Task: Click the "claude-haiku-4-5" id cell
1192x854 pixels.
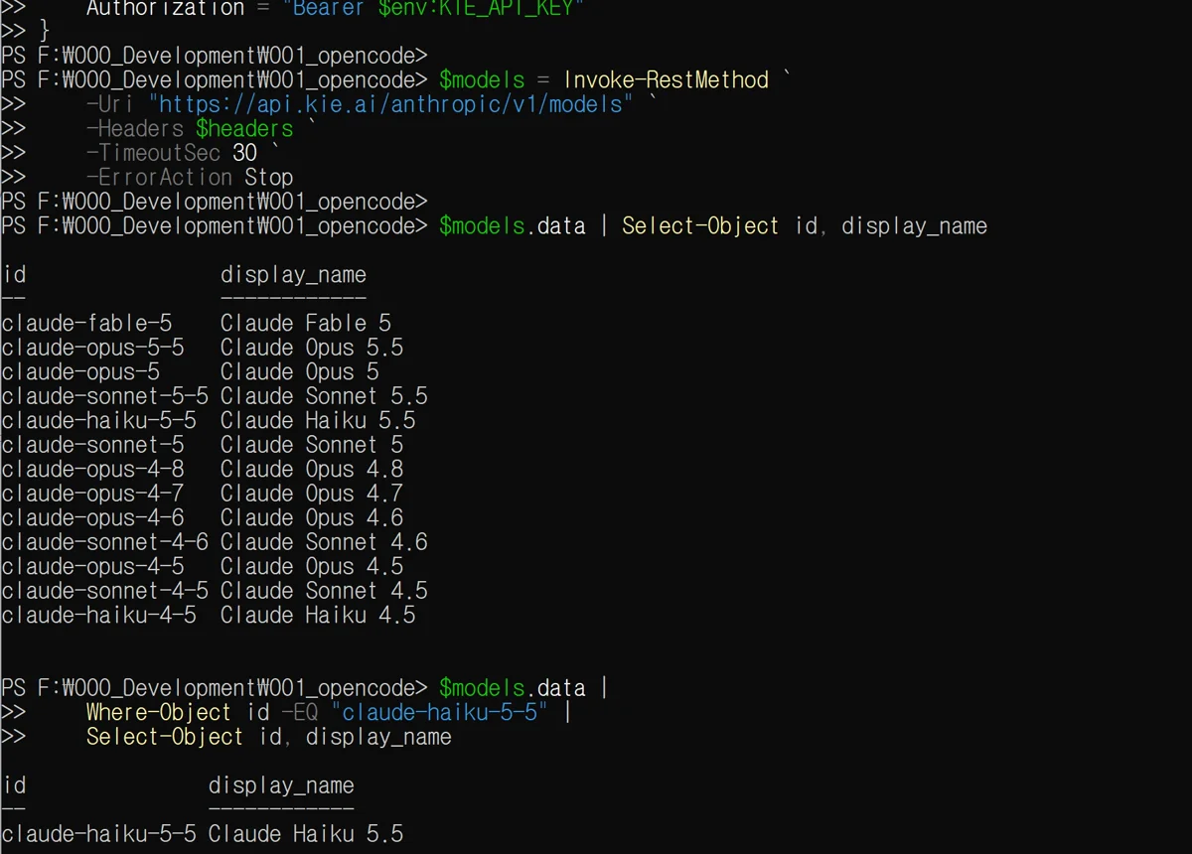Action: 99,616
